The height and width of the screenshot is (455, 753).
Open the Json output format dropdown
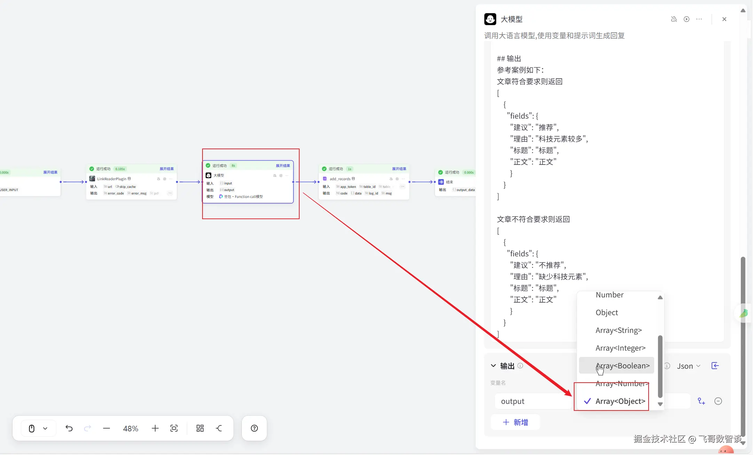pos(688,366)
